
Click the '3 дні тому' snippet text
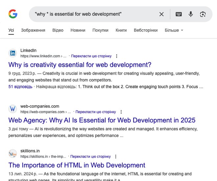[18, 129]
